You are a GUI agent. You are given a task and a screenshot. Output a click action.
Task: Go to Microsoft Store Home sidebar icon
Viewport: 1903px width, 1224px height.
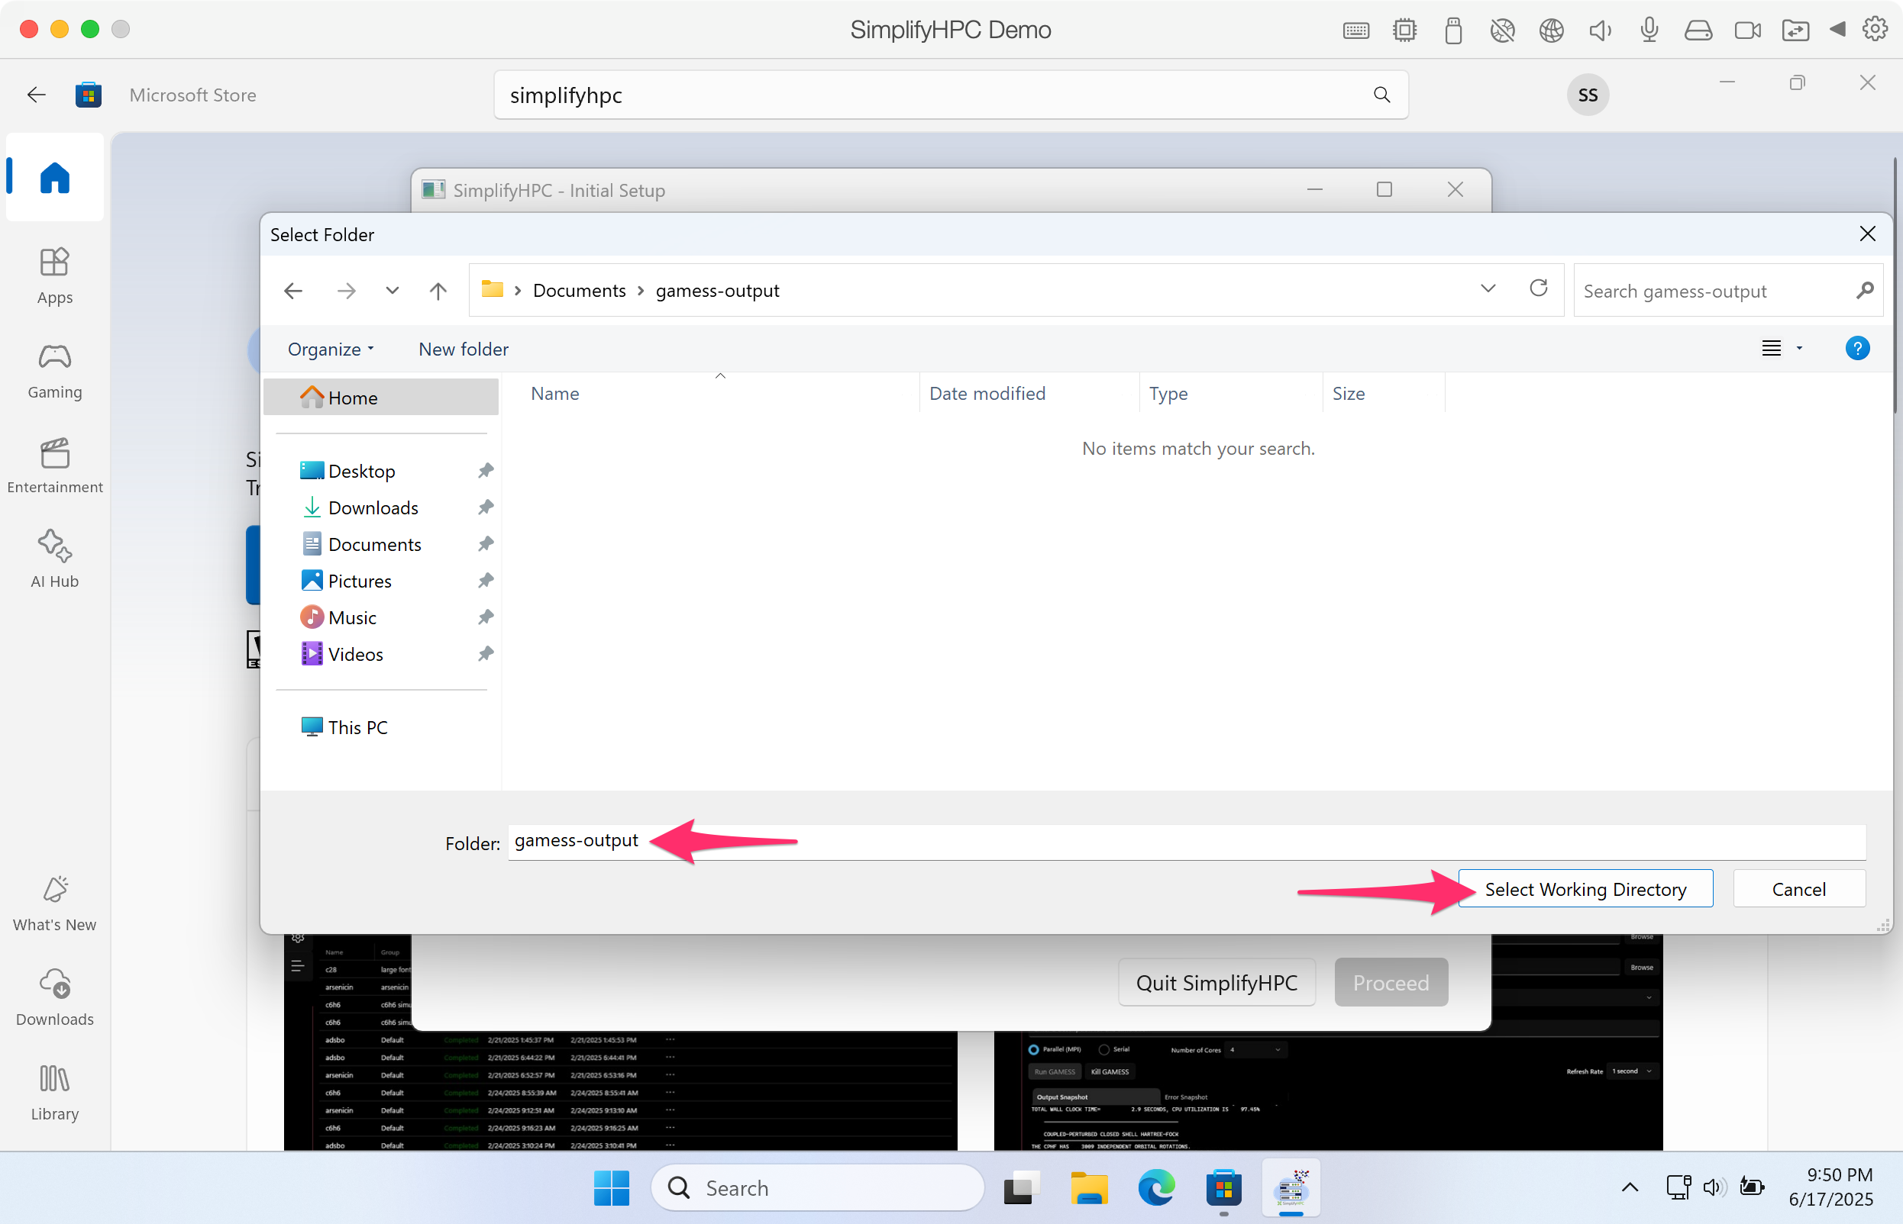click(x=55, y=177)
